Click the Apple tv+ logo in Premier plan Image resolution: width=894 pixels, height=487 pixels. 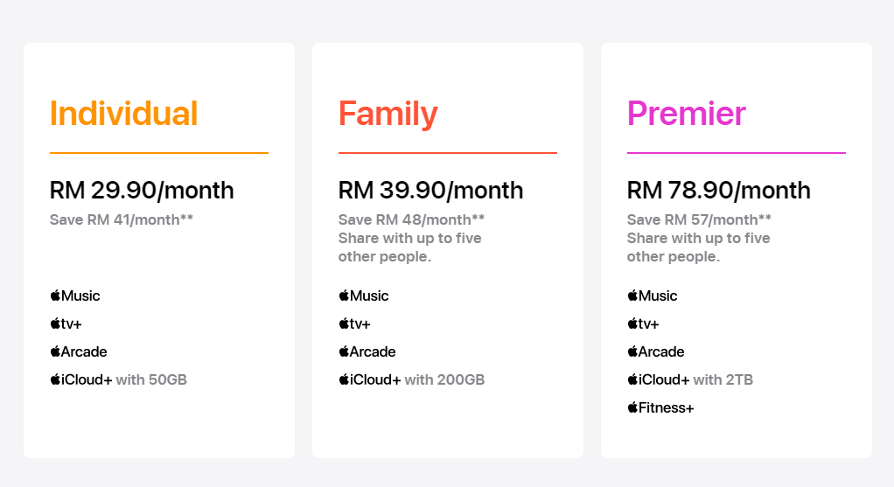pos(643,324)
